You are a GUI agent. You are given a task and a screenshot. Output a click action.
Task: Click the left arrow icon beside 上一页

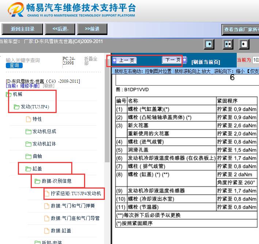114,60
